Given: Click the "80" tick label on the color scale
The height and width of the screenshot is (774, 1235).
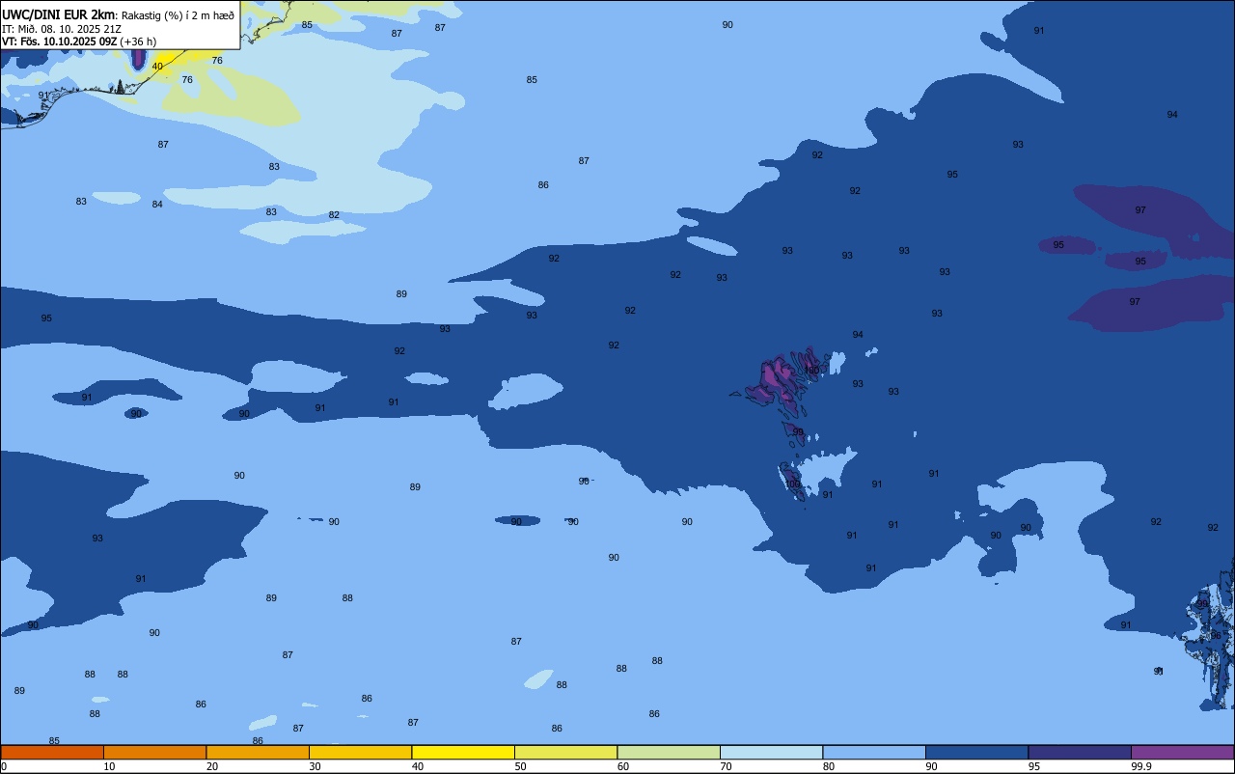Looking at the screenshot, I should pyautogui.click(x=829, y=766).
